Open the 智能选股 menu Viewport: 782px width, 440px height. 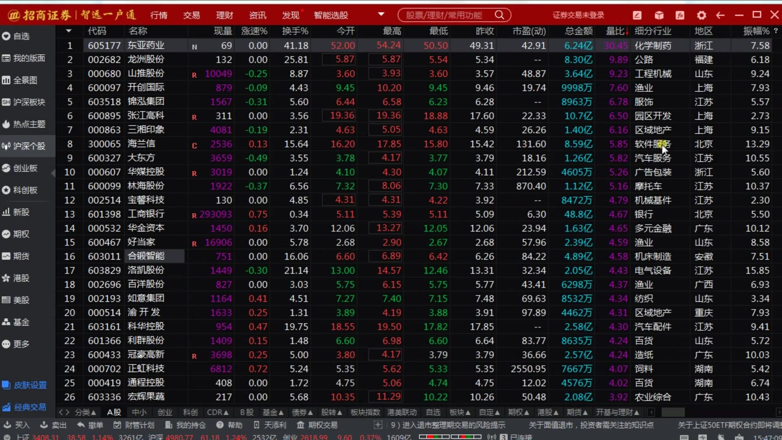[331, 15]
